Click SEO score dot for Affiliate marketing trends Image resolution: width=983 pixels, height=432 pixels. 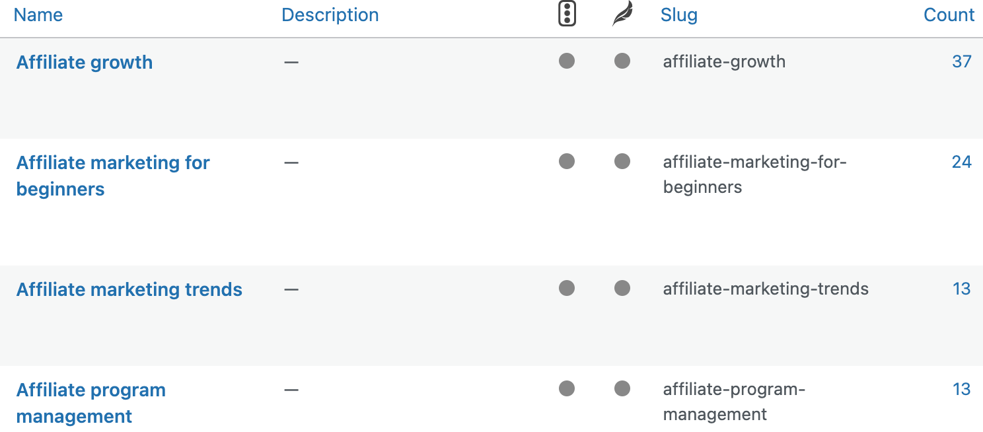567,289
